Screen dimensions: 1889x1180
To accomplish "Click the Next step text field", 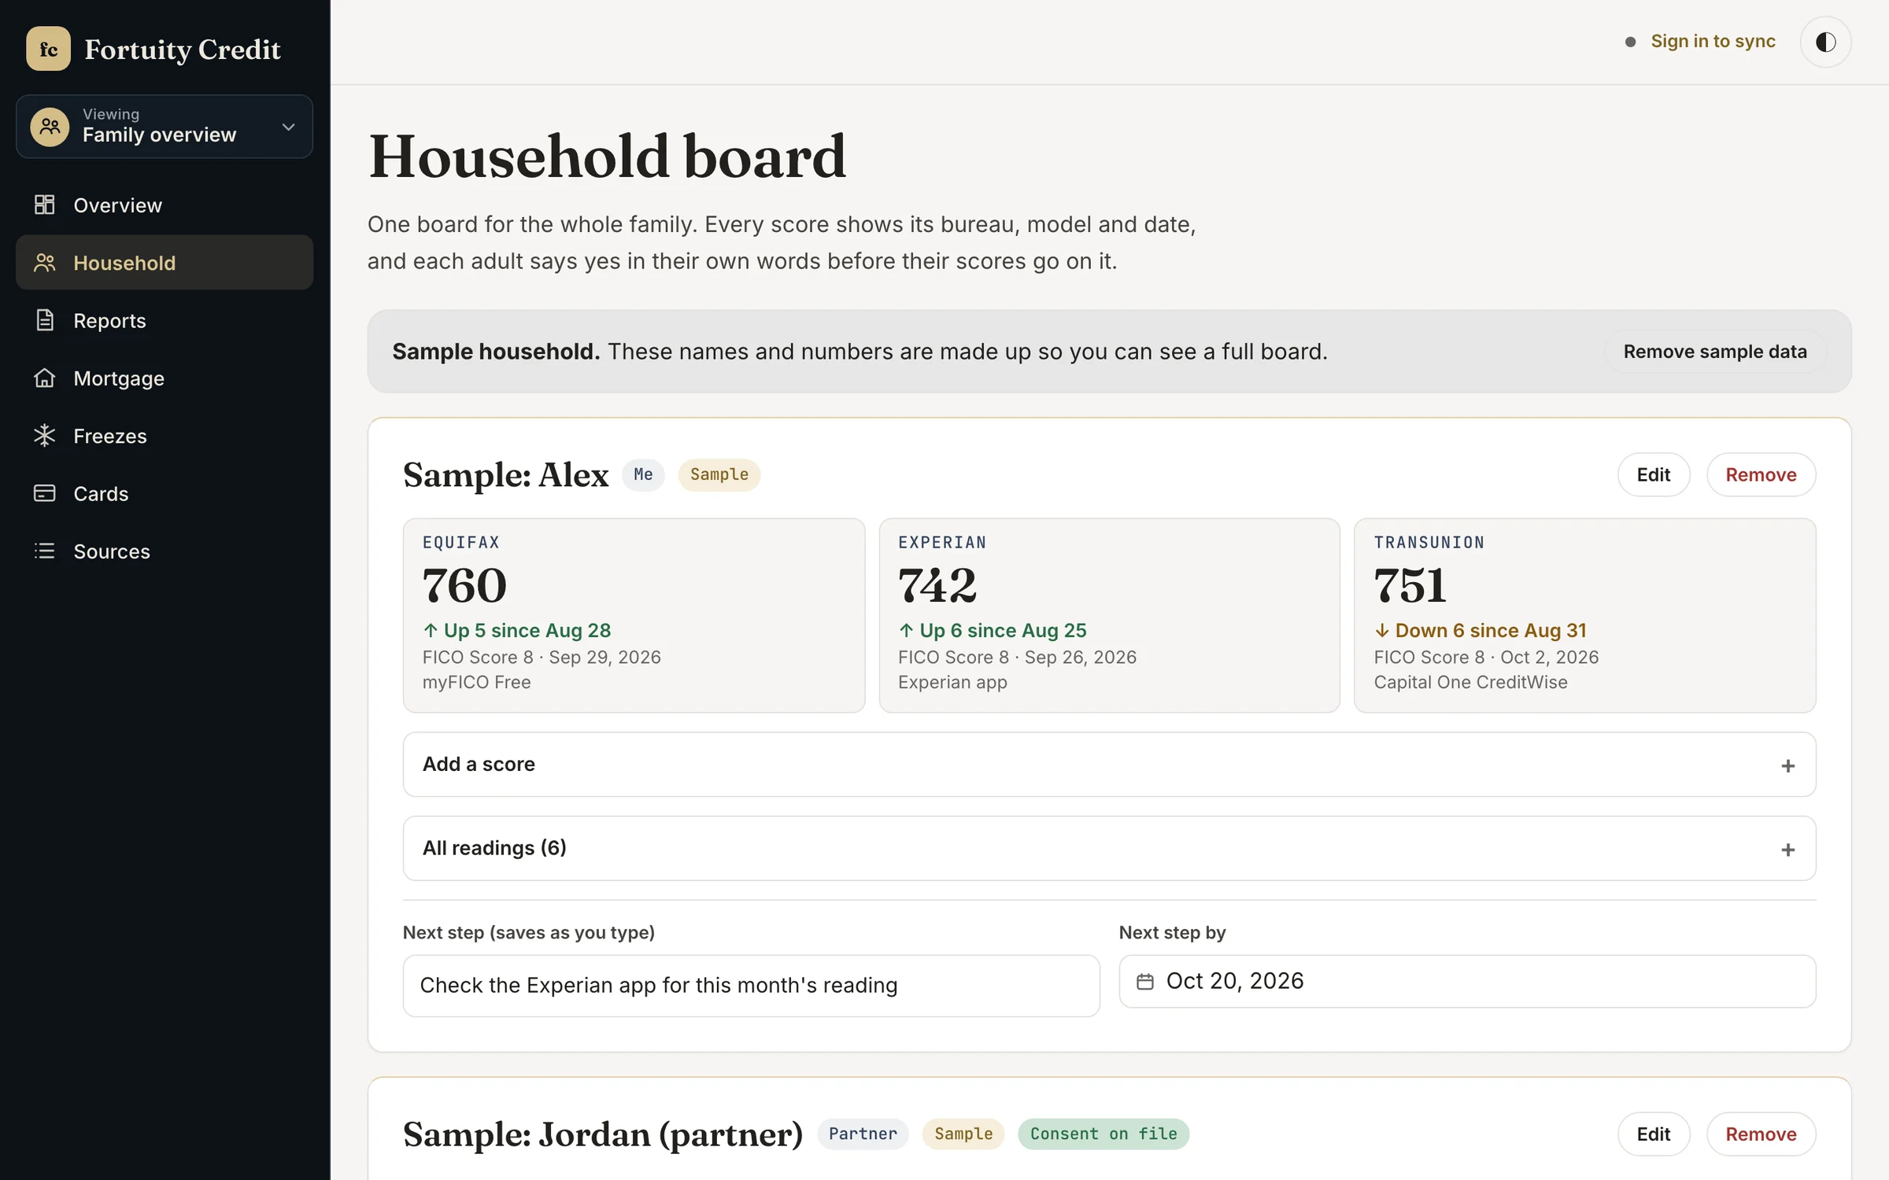I will coord(751,986).
